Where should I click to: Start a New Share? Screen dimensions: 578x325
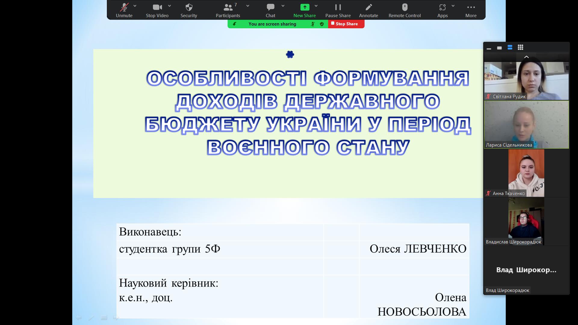(x=305, y=11)
